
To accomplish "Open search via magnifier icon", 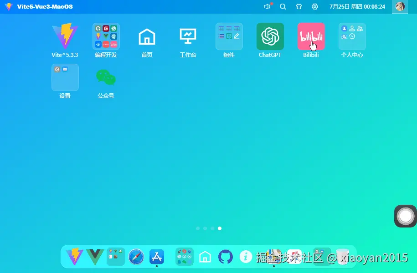I will (x=283, y=7).
